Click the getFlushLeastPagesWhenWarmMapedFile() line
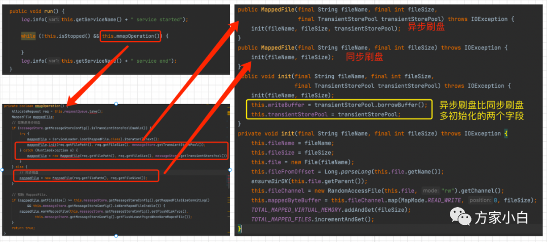This screenshot has width=547, height=242. pos(113,217)
